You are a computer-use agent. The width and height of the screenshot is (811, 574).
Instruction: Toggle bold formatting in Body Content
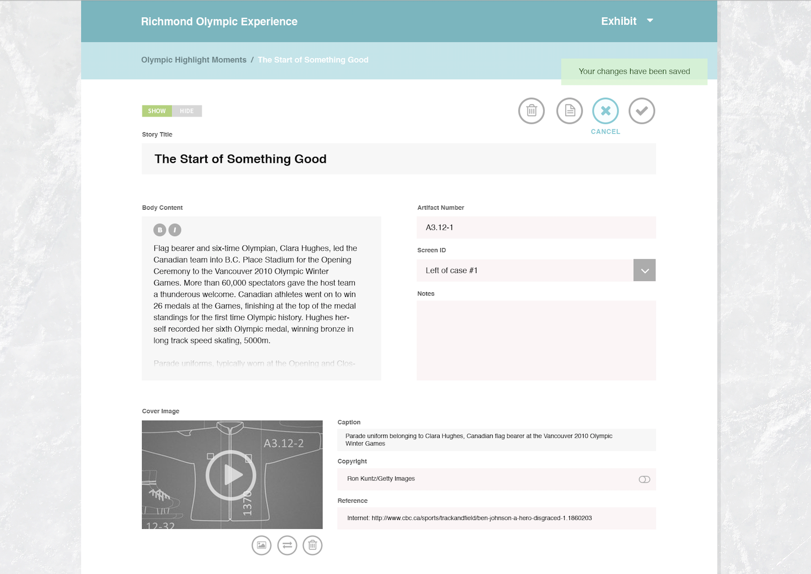[x=160, y=230]
